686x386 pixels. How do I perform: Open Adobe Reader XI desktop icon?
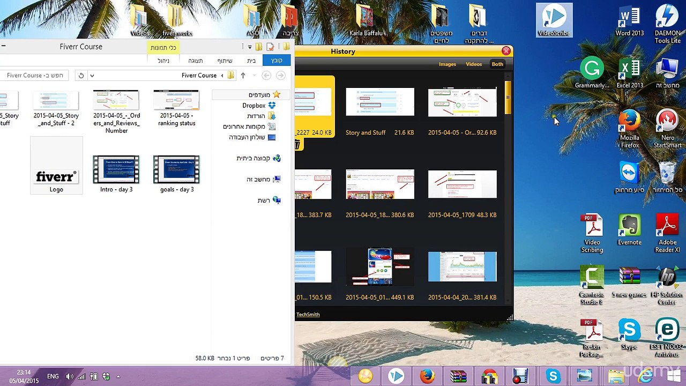667,233
